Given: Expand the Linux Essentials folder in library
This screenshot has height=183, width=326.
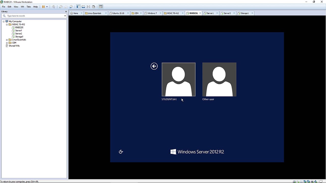Looking at the screenshot, I should coord(7,40).
